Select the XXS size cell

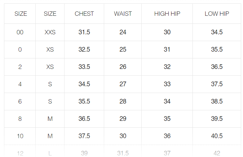[x=50, y=32]
